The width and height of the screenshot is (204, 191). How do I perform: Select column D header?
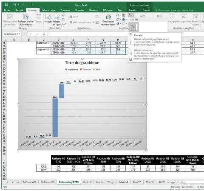pyautogui.click(x=59, y=39)
